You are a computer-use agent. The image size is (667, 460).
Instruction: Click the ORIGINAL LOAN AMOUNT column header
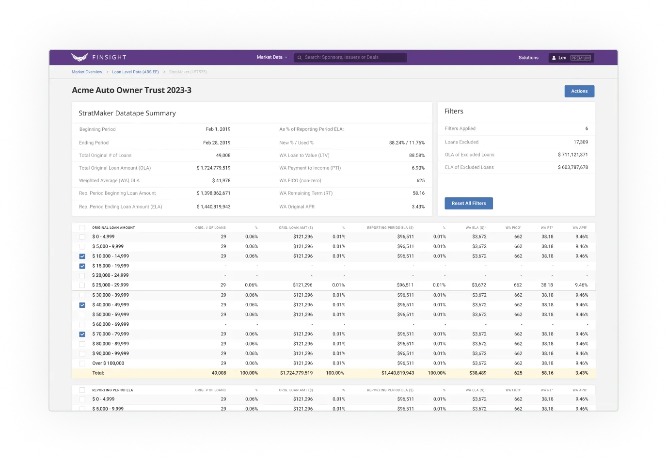click(113, 227)
